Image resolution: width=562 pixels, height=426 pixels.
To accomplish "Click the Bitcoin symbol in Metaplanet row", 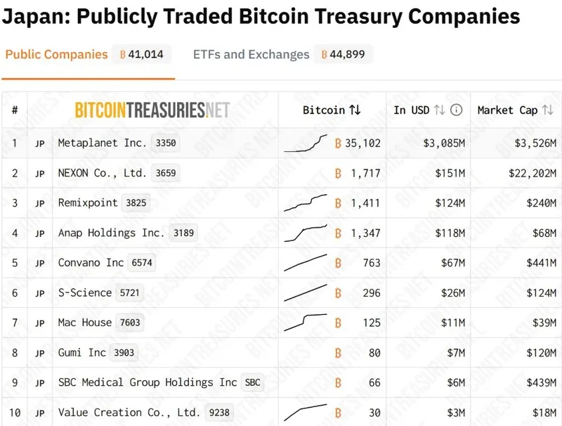I will click(x=338, y=143).
